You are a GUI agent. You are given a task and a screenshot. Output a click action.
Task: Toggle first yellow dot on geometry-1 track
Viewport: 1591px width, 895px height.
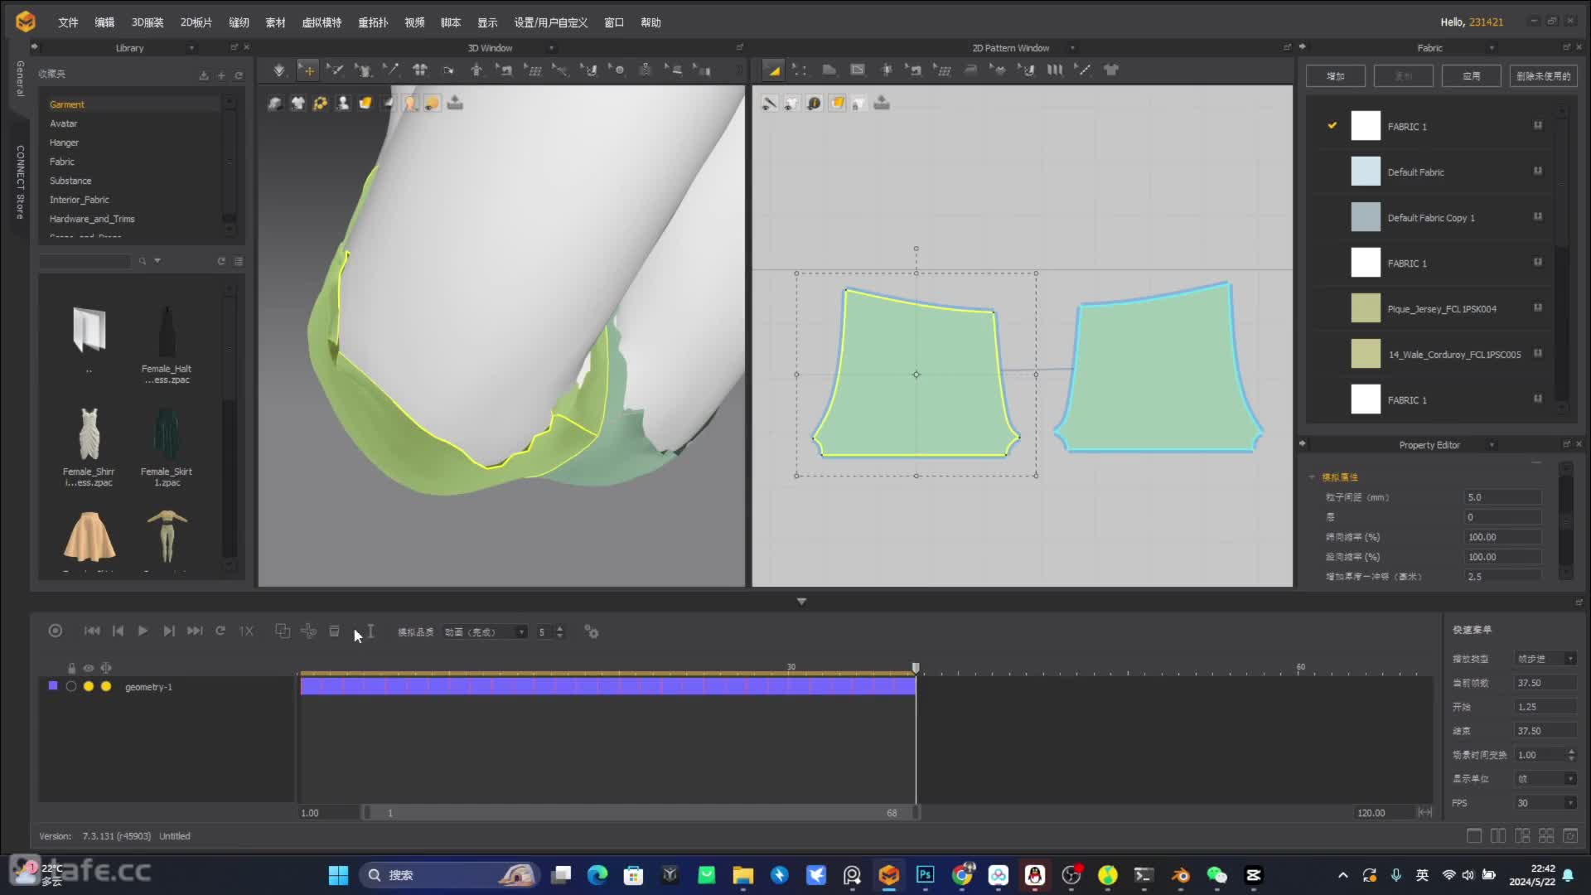tap(89, 686)
